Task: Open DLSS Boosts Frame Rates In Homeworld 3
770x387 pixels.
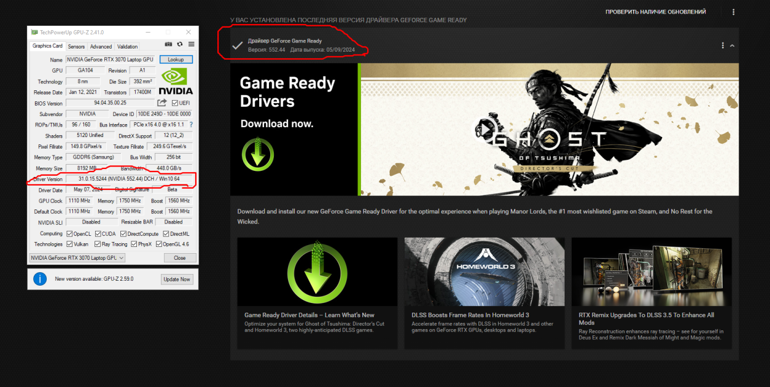Action: pos(470,315)
